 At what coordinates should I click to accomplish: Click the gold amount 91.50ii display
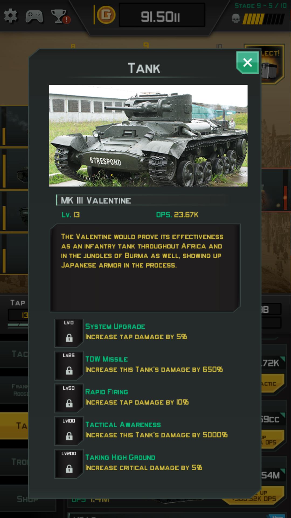(162, 15)
